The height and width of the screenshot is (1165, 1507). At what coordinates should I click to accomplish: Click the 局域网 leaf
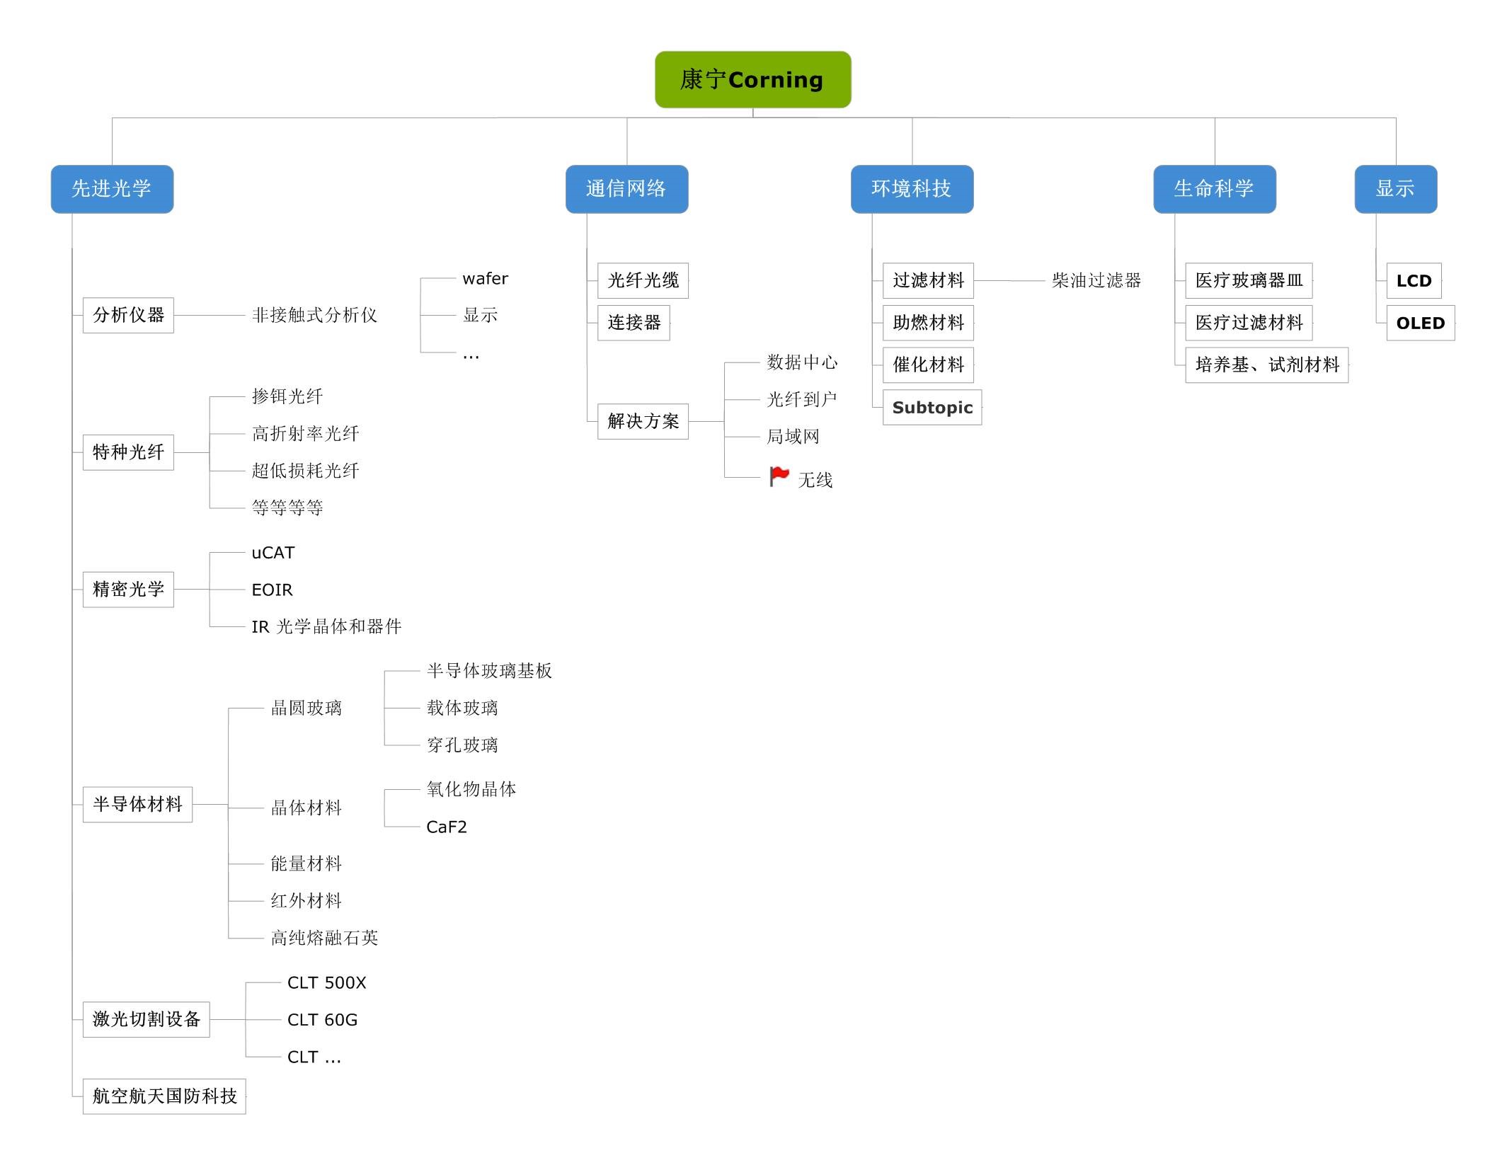pos(793,437)
